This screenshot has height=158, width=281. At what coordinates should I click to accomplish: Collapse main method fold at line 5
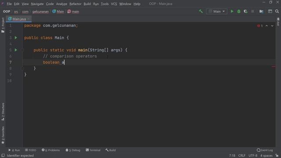pos(22,50)
